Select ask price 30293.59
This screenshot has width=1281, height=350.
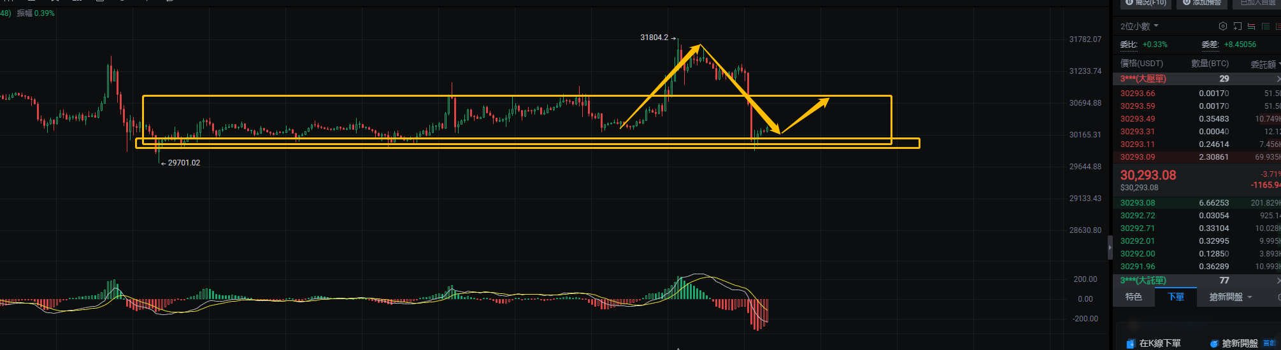tap(1138, 106)
